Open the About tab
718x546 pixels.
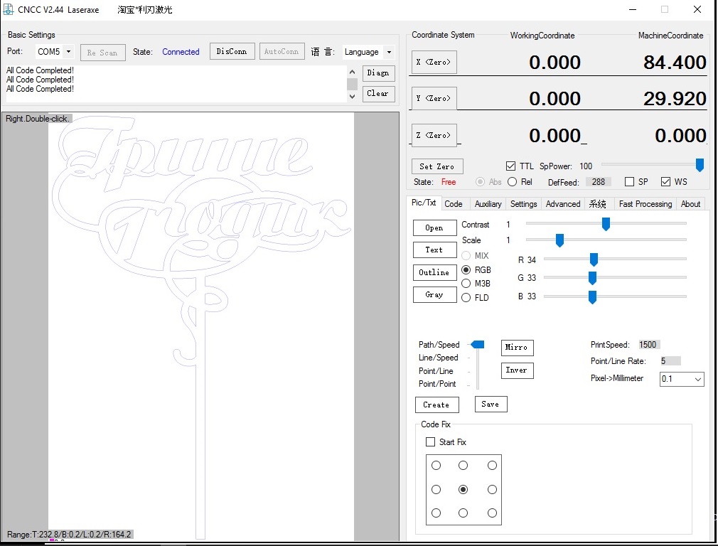pos(690,204)
